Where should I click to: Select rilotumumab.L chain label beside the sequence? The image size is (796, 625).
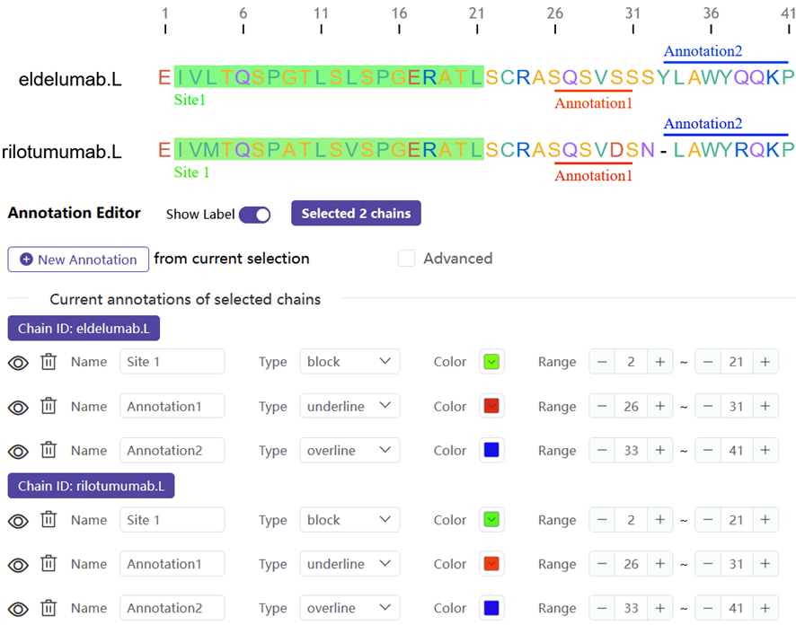tap(62, 152)
